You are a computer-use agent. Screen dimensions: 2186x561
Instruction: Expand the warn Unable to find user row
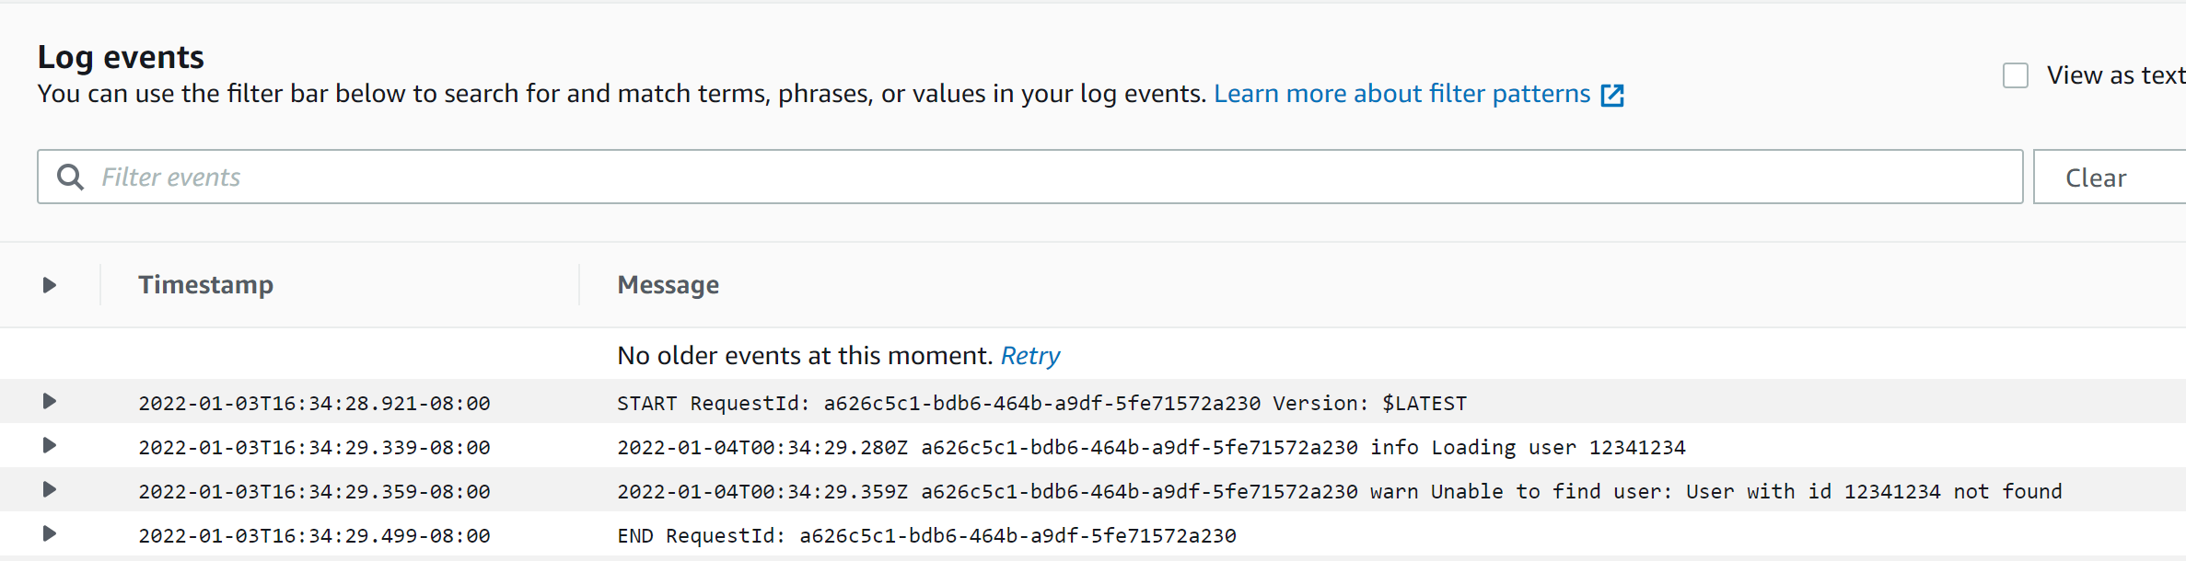click(x=50, y=489)
